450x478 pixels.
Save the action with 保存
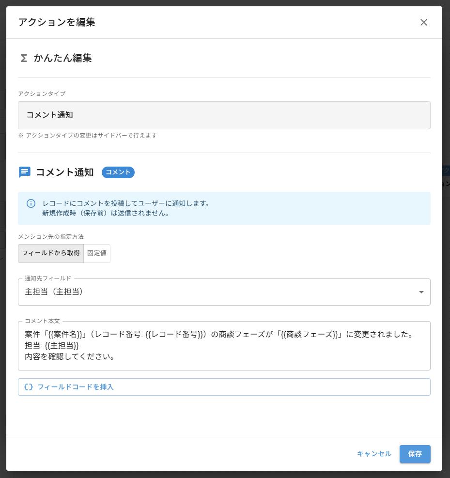[415, 454]
